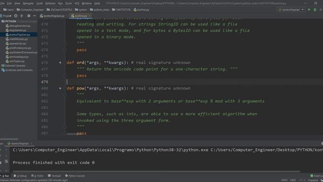This screenshot has height=182, width=323.
Task: Click the builtins.py breadcrumb item
Action: [141, 10]
